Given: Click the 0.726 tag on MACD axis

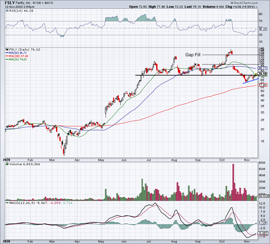Looking at the screenshot, I should pos(262,223).
